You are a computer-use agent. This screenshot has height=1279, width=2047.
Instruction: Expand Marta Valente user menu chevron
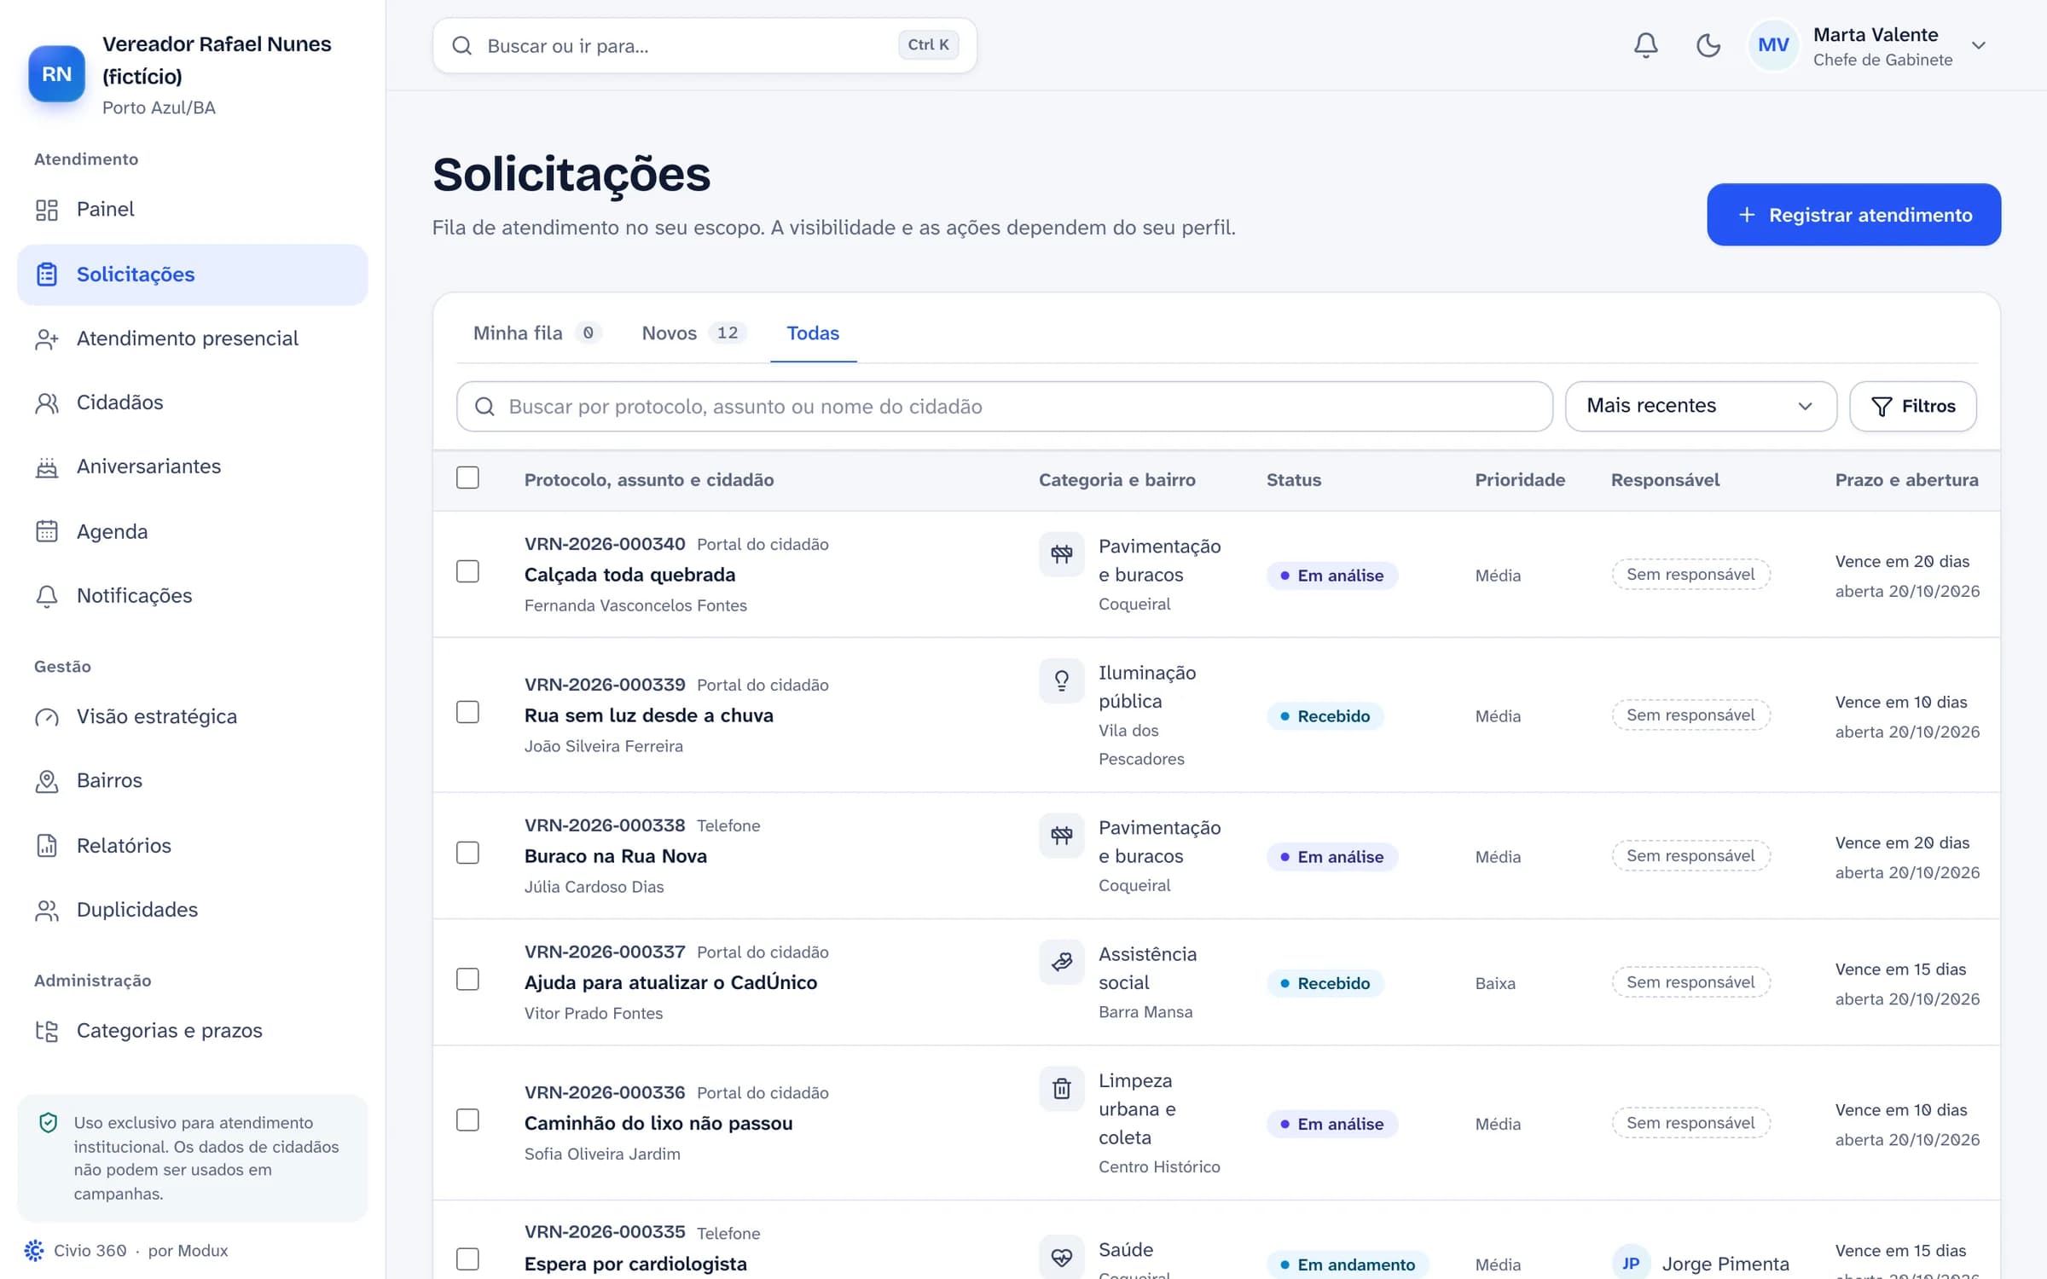[x=1979, y=46]
